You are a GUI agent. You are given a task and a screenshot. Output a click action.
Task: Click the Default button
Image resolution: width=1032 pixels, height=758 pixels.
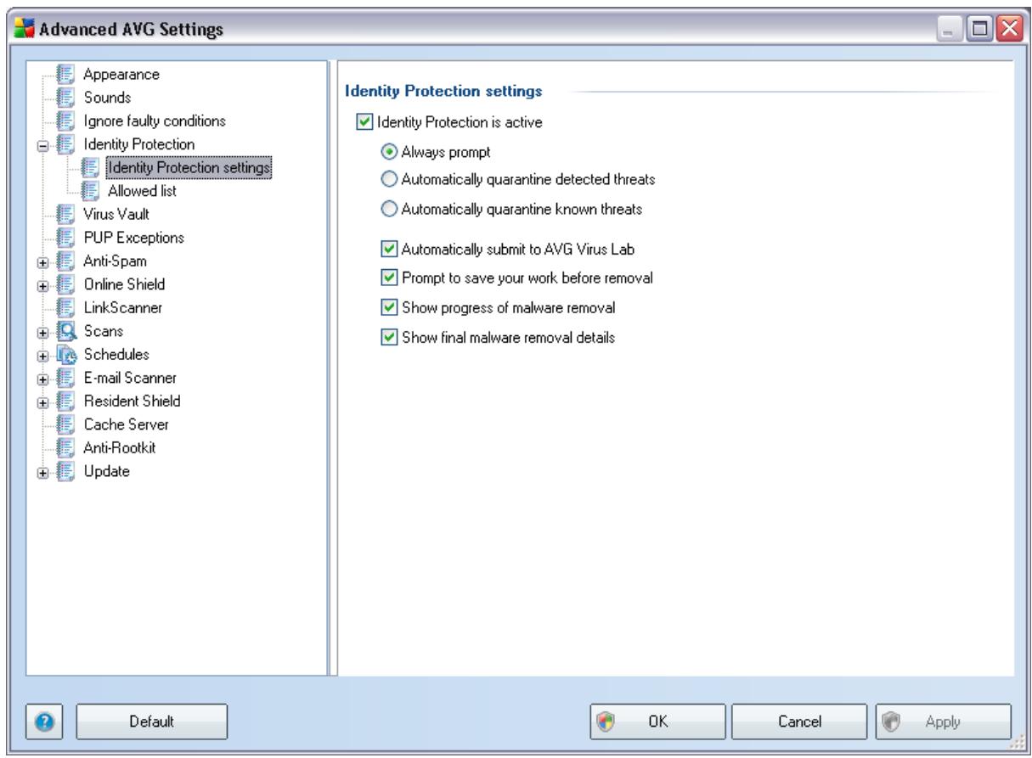[x=152, y=722]
